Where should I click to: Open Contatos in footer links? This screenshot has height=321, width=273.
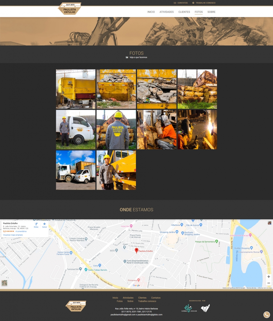click(156, 298)
